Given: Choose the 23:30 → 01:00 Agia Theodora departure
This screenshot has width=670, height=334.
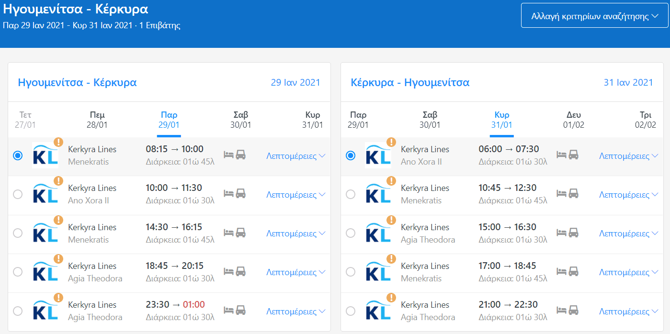Looking at the screenshot, I should pyautogui.click(x=18, y=311).
